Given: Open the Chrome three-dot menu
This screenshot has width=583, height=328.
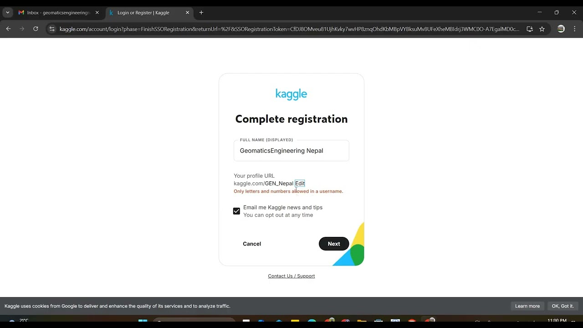Looking at the screenshot, I should pos(575,29).
